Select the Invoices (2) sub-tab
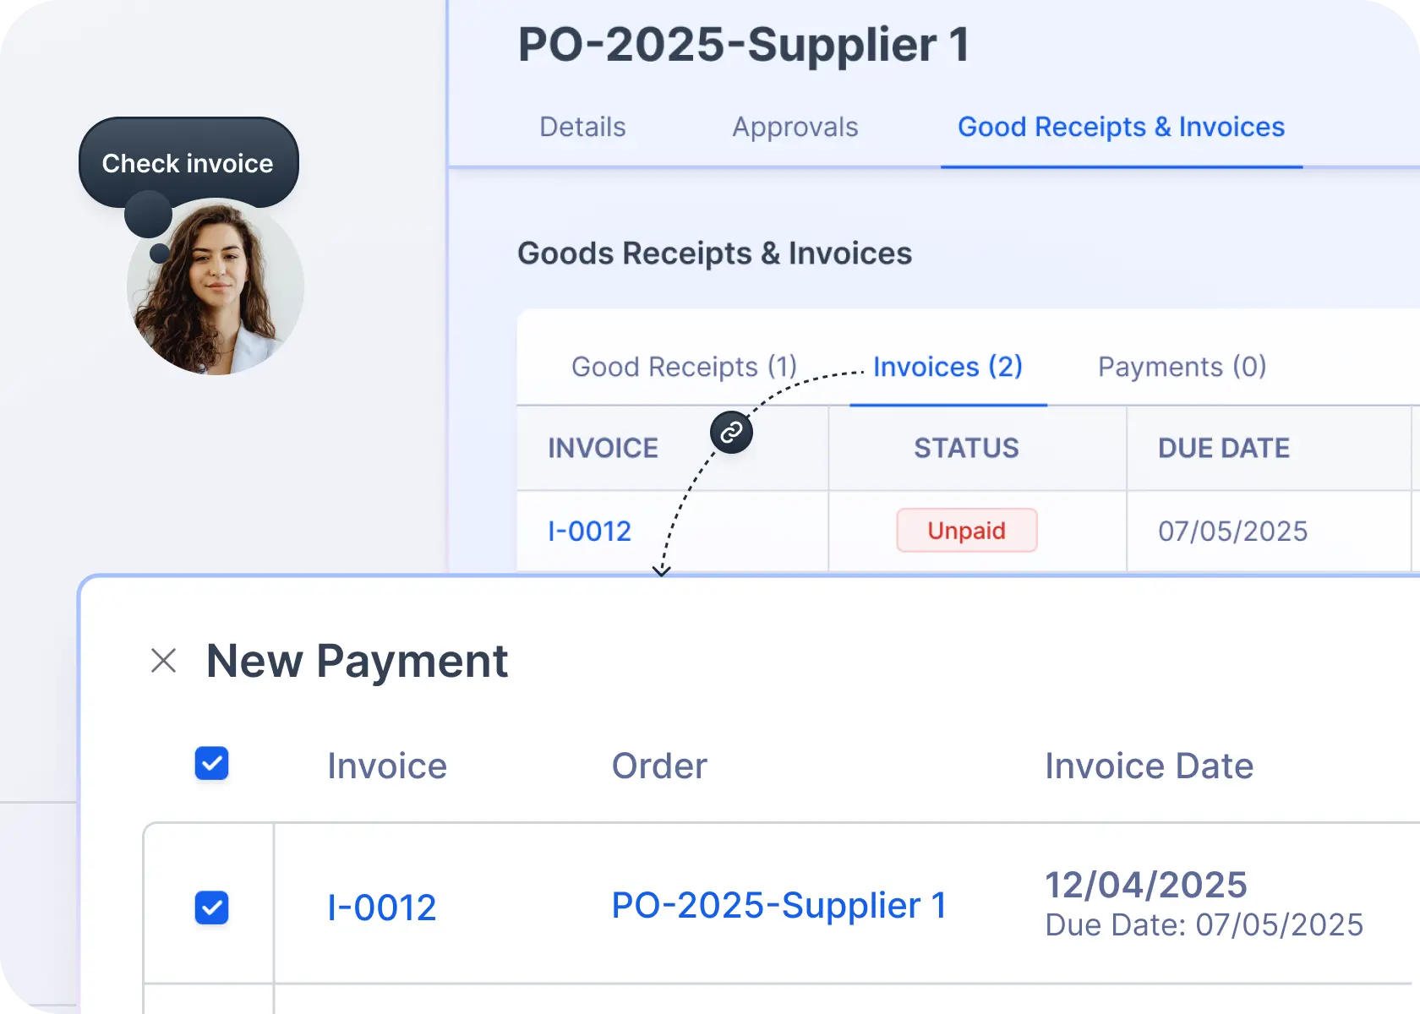This screenshot has width=1420, height=1014. click(x=948, y=367)
